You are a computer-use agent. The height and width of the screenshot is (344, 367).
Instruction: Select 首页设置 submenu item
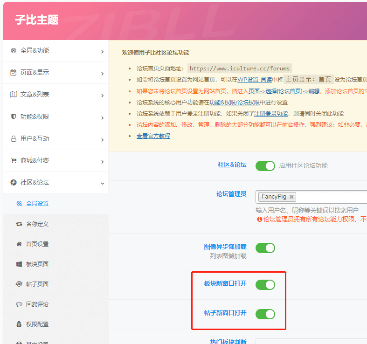pos(37,244)
